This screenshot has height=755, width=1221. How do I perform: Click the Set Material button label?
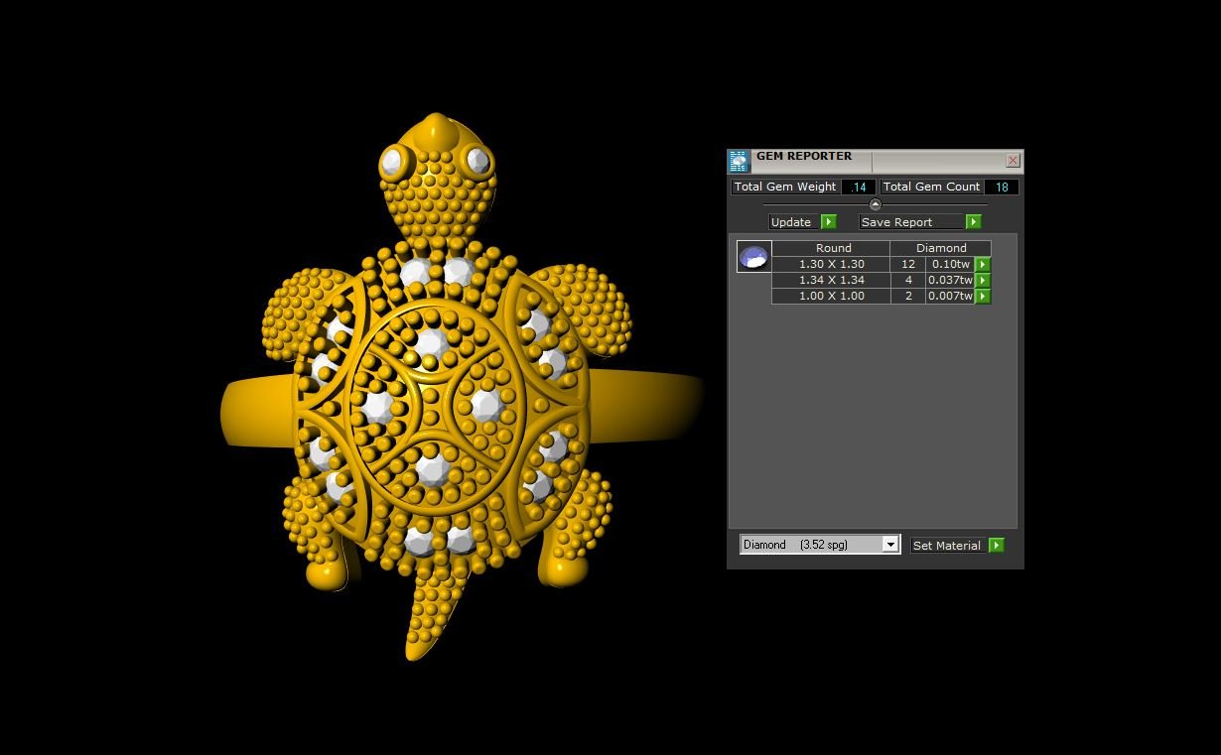coord(947,546)
